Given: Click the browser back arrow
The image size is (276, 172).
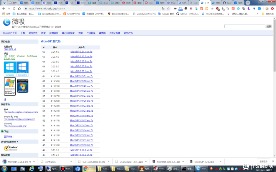Looking at the screenshot, I should [x=4, y=8].
